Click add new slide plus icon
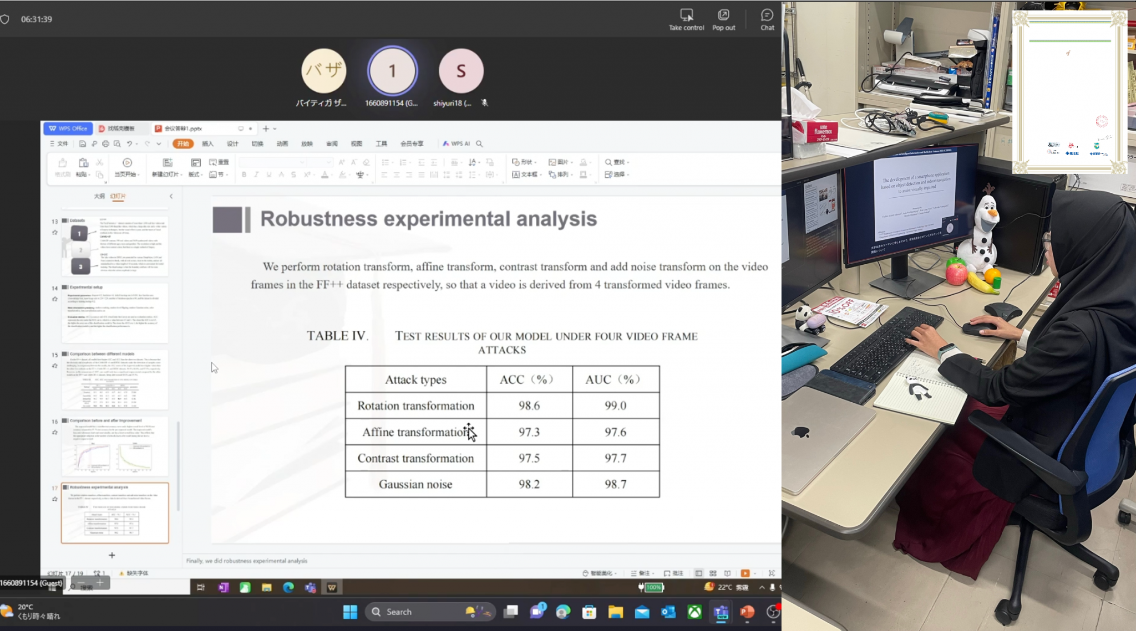Screen dimensions: 1136x631 click(x=111, y=555)
